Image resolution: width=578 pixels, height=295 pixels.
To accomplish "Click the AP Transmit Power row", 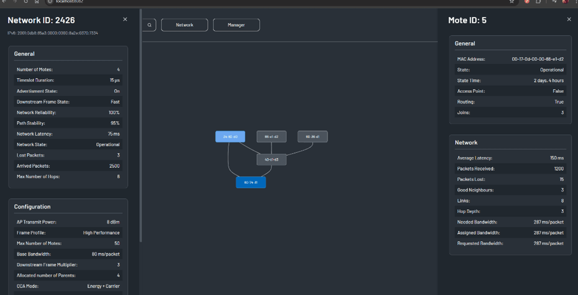I will point(68,222).
